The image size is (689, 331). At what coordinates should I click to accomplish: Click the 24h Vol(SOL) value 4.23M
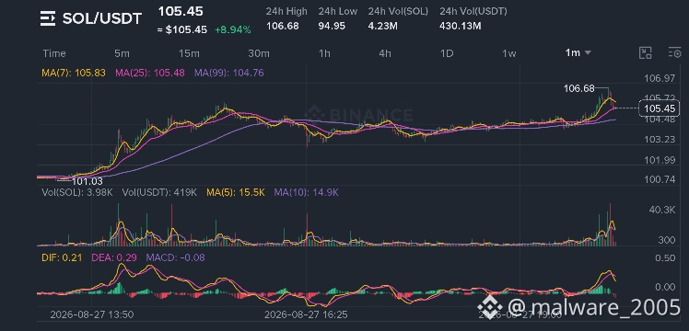click(383, 26)
